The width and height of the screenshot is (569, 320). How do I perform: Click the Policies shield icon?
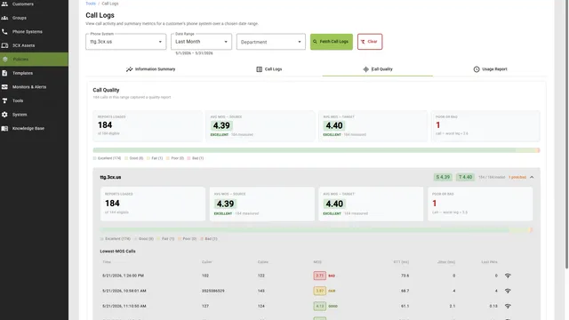(x=4, y=60)
